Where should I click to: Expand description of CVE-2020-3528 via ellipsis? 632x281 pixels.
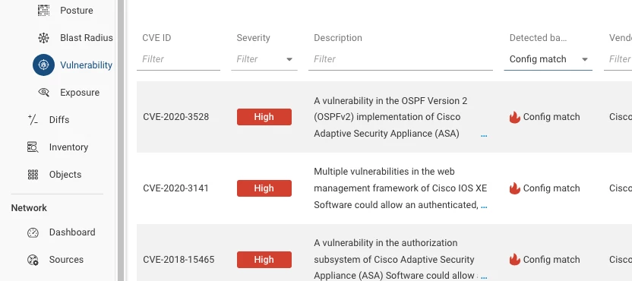pyautogui.click(x=484, y=135)
